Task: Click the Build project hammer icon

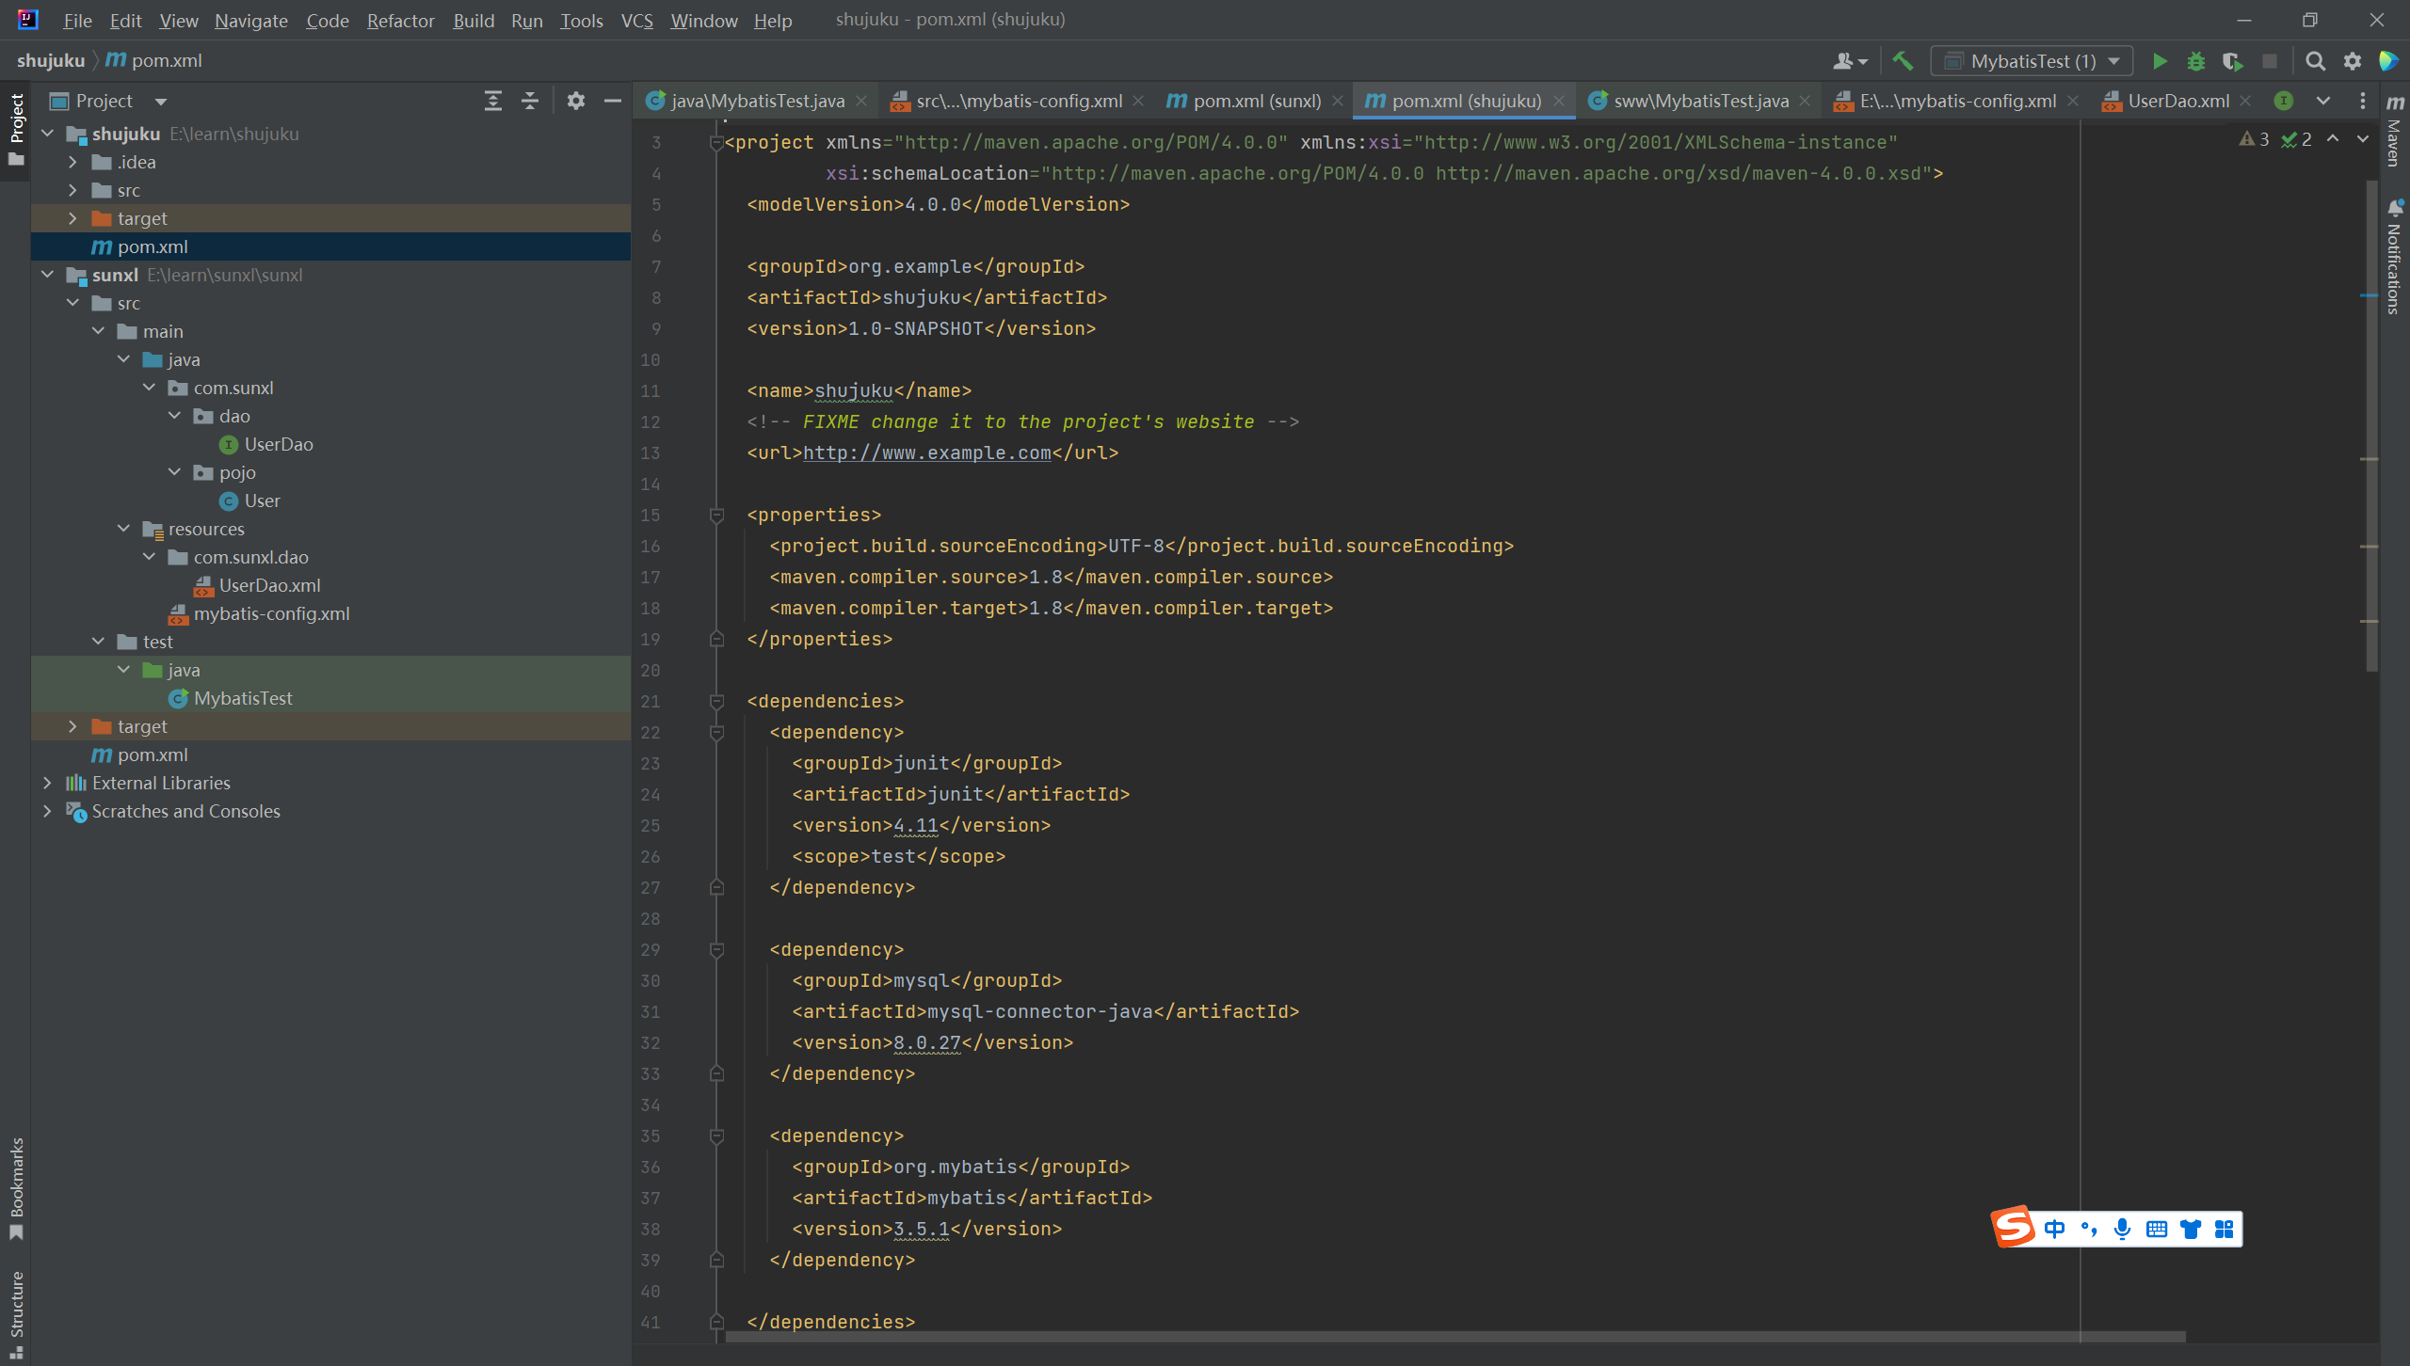Action: (1903, 61)
